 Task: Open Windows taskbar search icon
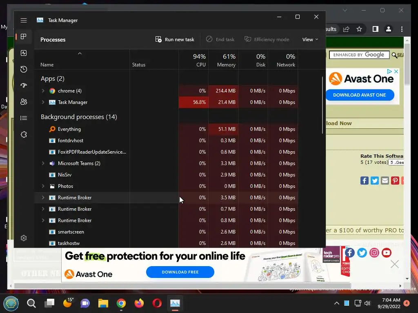[x=31, y=303]
